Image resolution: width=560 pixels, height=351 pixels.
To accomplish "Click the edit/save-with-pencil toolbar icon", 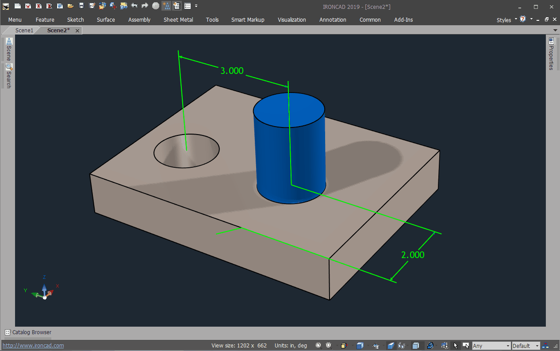I will pos(92,6).
